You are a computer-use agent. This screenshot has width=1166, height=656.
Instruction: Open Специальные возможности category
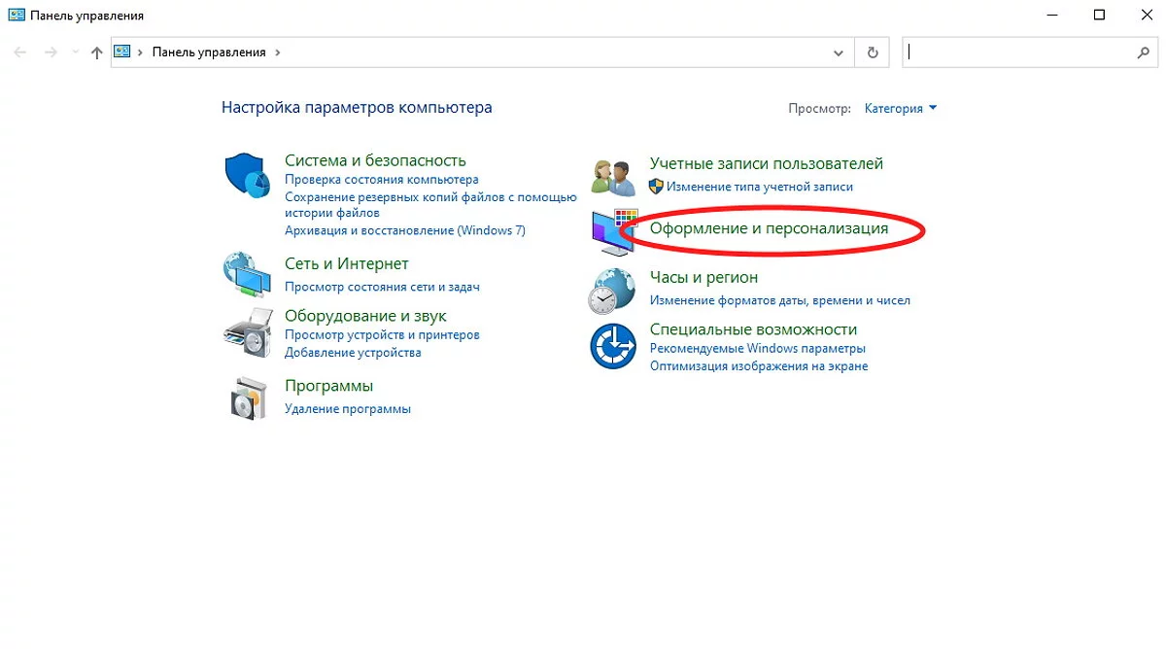pos(753,329)
